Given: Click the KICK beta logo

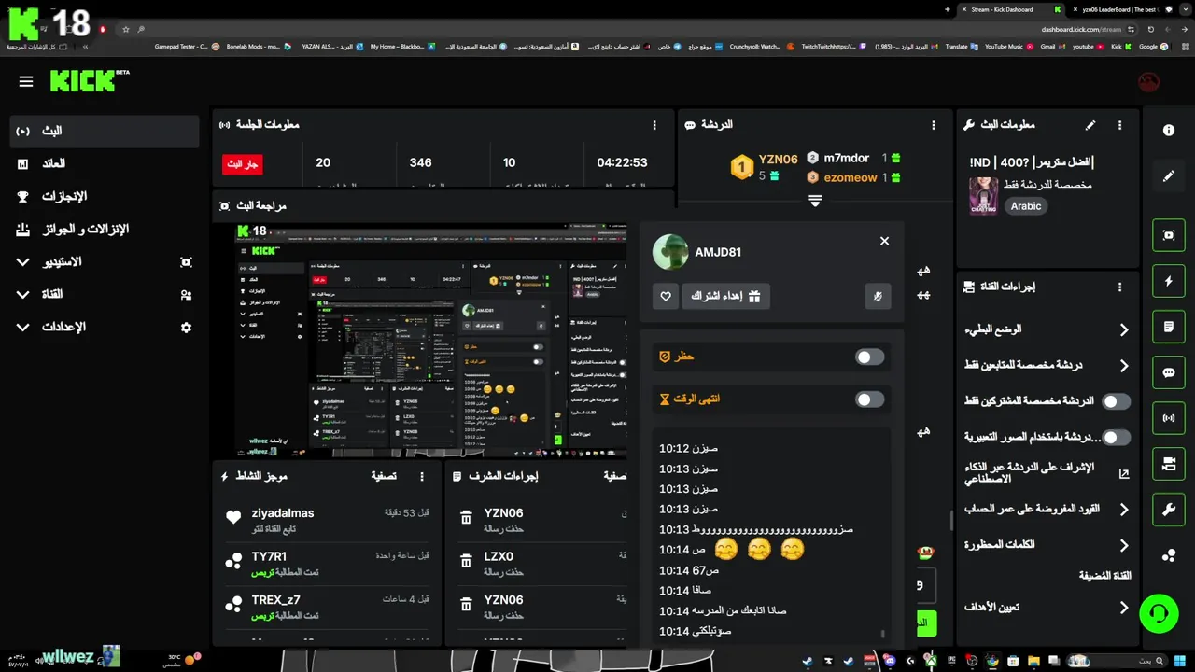Looking at the screenshot, I should click(90, 80).
